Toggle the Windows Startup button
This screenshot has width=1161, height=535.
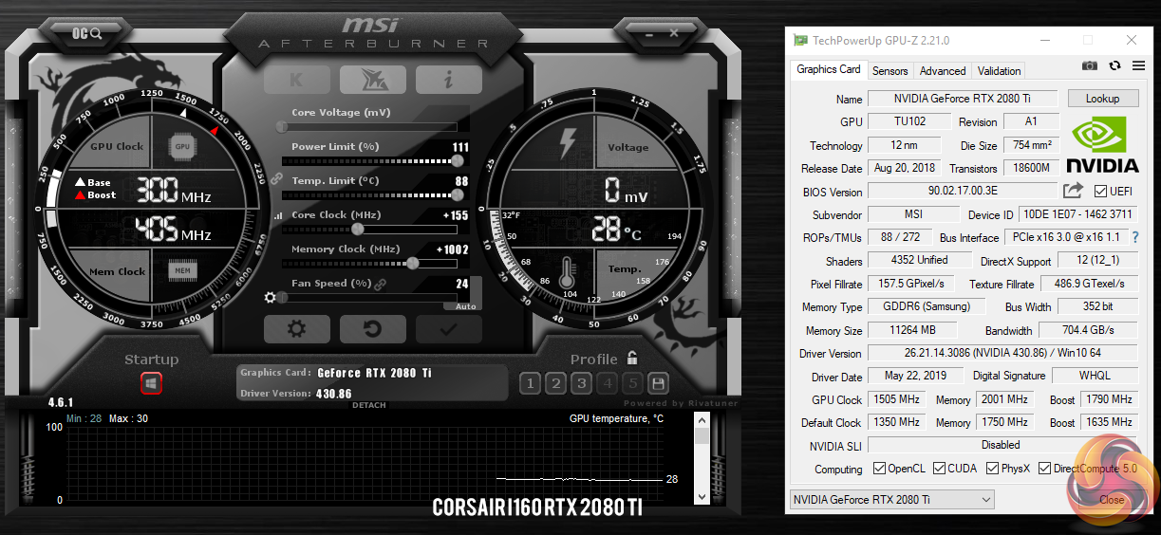click(x=152, y=383)
